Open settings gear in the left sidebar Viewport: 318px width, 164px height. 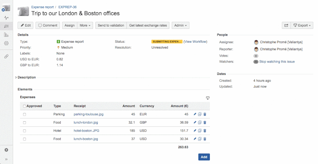pos(6,150)
